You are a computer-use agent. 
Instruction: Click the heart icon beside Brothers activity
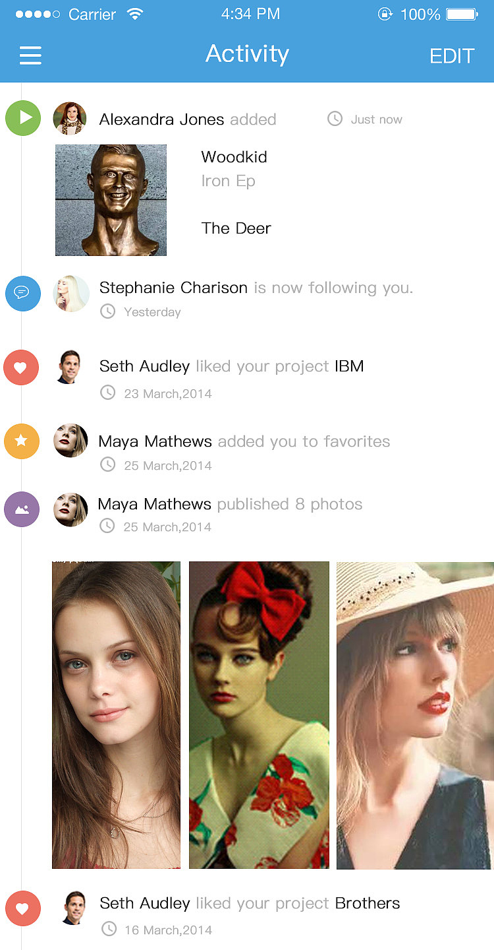22,908
